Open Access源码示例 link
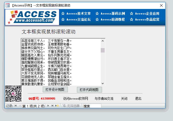 (x=113, y=13)
